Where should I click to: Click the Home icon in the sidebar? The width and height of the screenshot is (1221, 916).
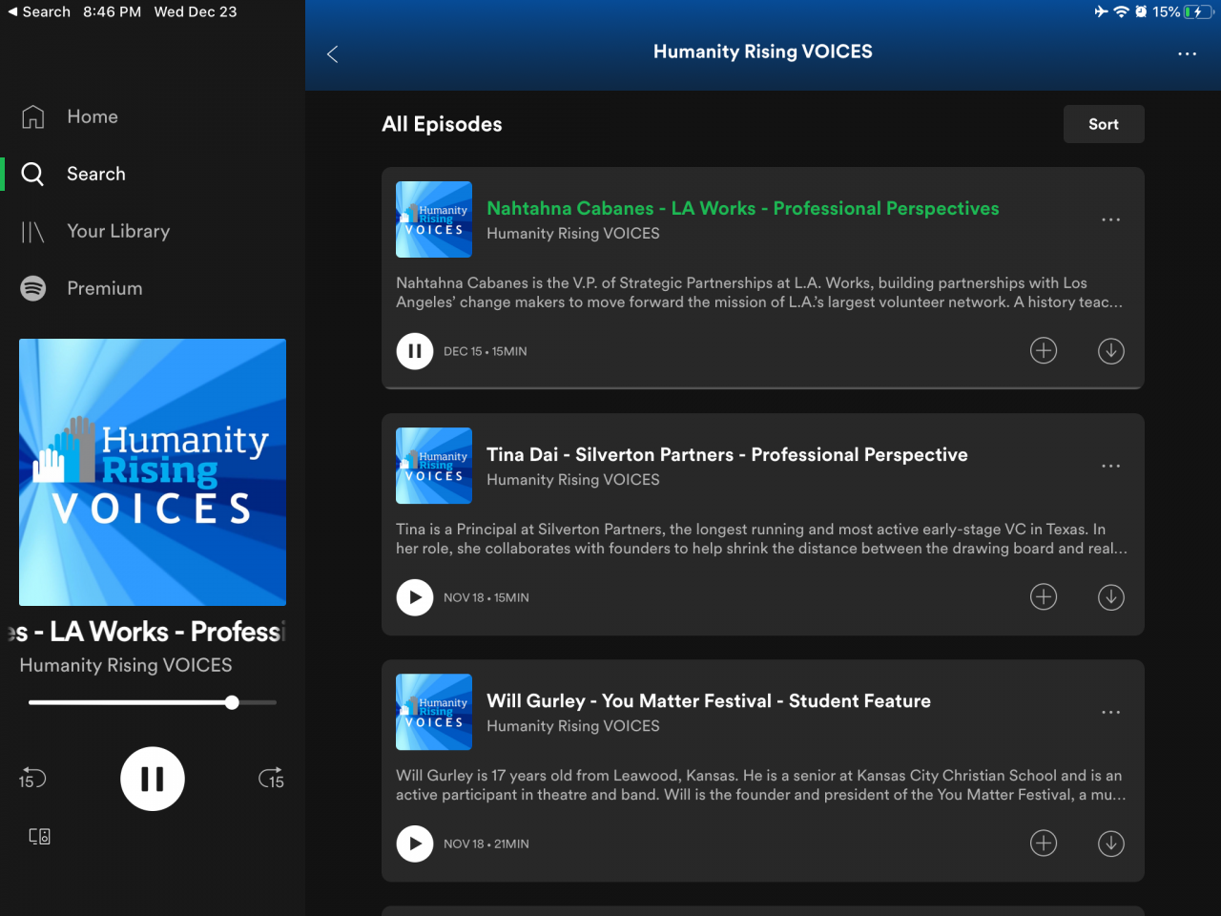pyautogui.click(x=33, y=116)
